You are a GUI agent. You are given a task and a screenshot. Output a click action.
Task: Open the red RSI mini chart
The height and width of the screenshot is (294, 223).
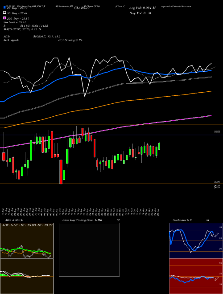coord(196,276)
